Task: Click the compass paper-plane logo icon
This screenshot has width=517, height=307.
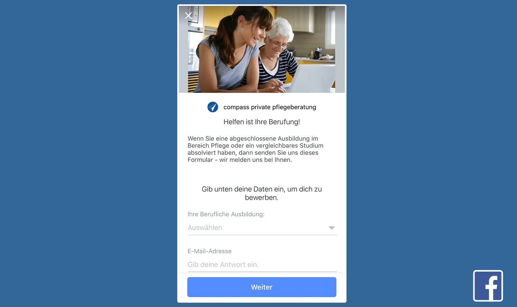Action: coord(213,107)
